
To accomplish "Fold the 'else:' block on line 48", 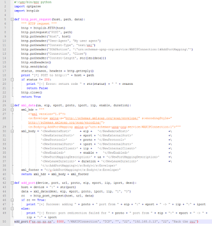I will click(x=12, y=208).
